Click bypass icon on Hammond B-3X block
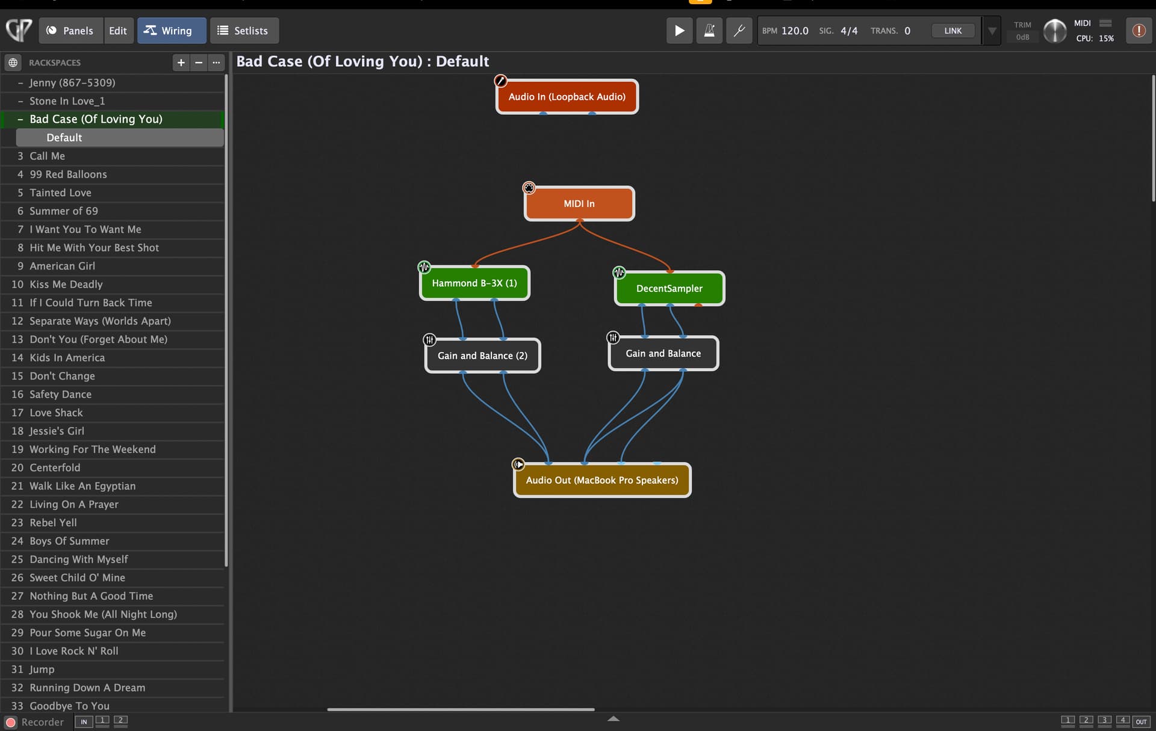This screenshot has width=1156, height=731. (x=424, y=267)
